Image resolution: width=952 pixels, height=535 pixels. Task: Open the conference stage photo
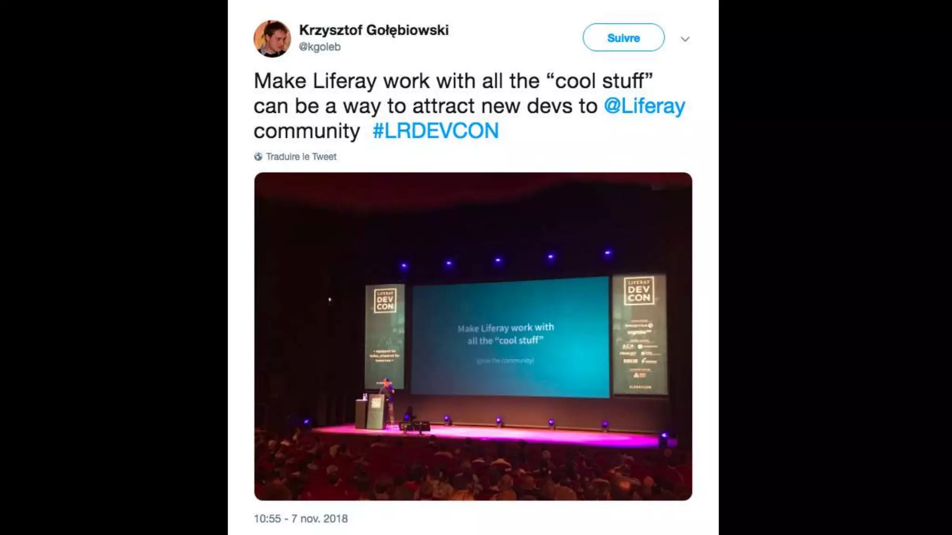tap(473, 336)
